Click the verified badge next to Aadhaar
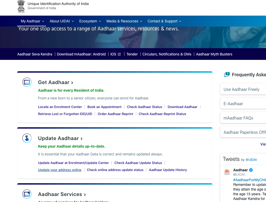The width and height of the screenshot is (266, 202). 251,170
